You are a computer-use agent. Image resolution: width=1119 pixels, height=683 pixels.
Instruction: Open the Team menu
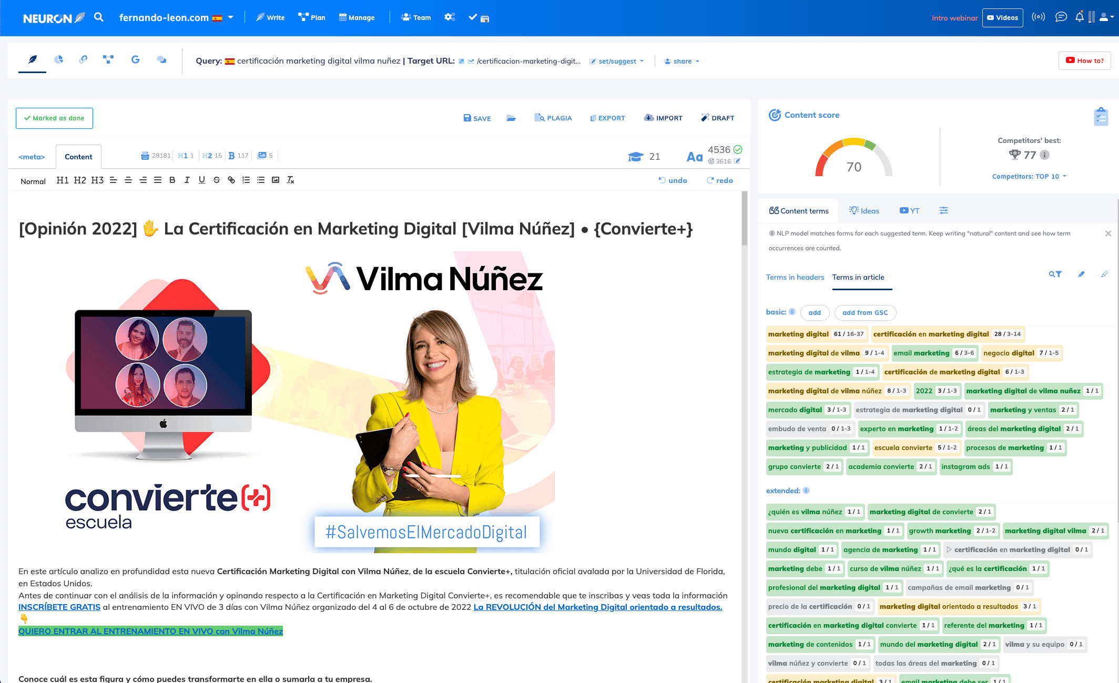point(416,17)
